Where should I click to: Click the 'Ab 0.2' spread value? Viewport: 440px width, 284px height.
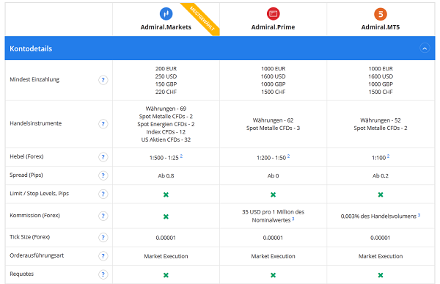pyautogui.click(x=381, y=176)
